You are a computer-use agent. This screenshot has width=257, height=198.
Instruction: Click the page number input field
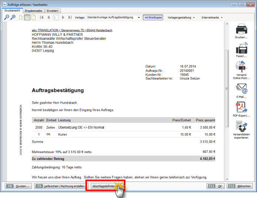pos(55,17)
